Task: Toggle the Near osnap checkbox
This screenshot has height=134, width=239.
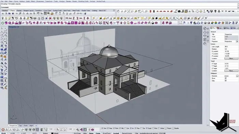Action: coord(108,128)
